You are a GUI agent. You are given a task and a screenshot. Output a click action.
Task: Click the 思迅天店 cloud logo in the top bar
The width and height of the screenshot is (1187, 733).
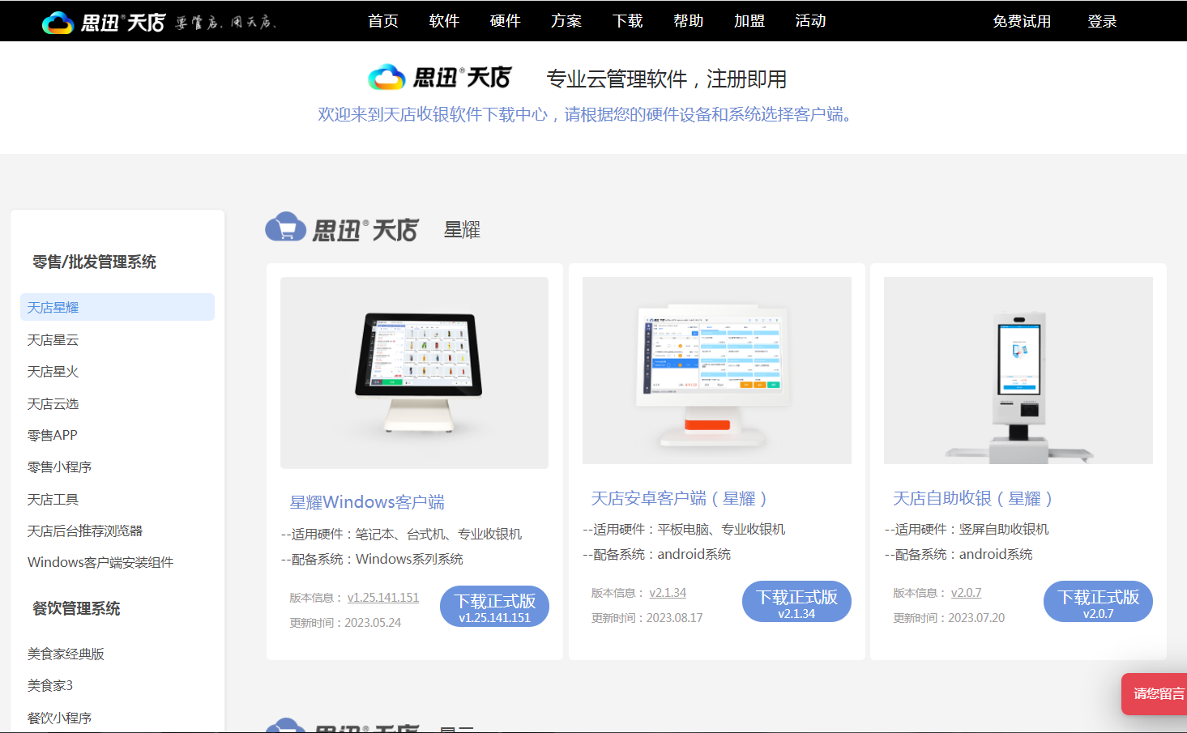tap(57, 19)
